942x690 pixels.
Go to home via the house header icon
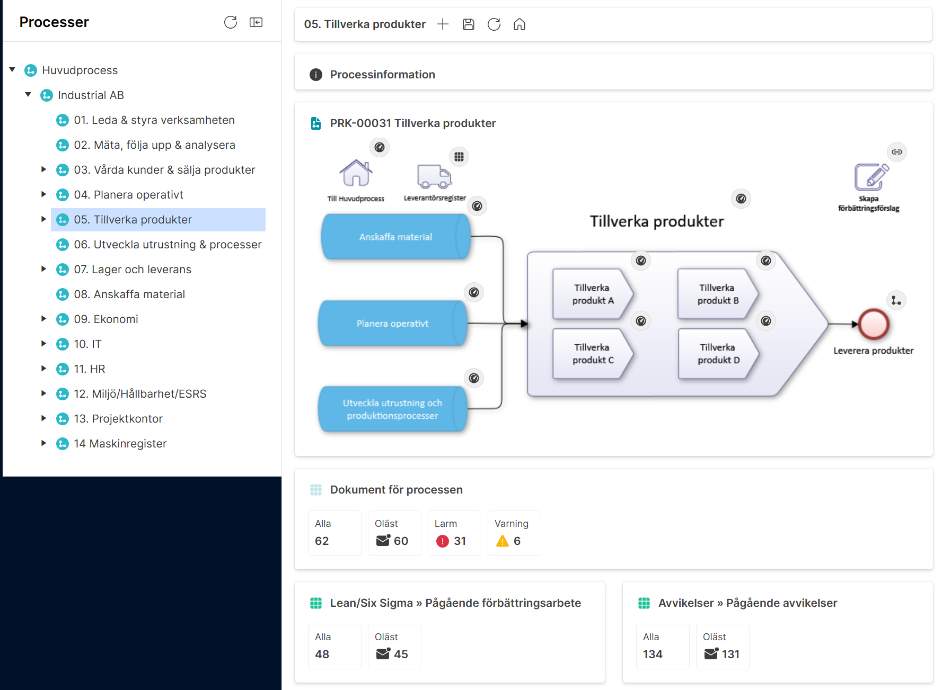[x=520, y=24]
